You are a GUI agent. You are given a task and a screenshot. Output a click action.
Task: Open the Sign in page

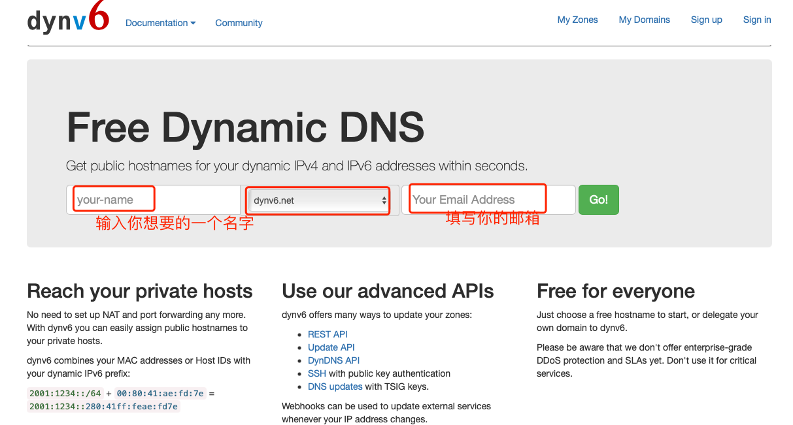click(x=756, y=20)
